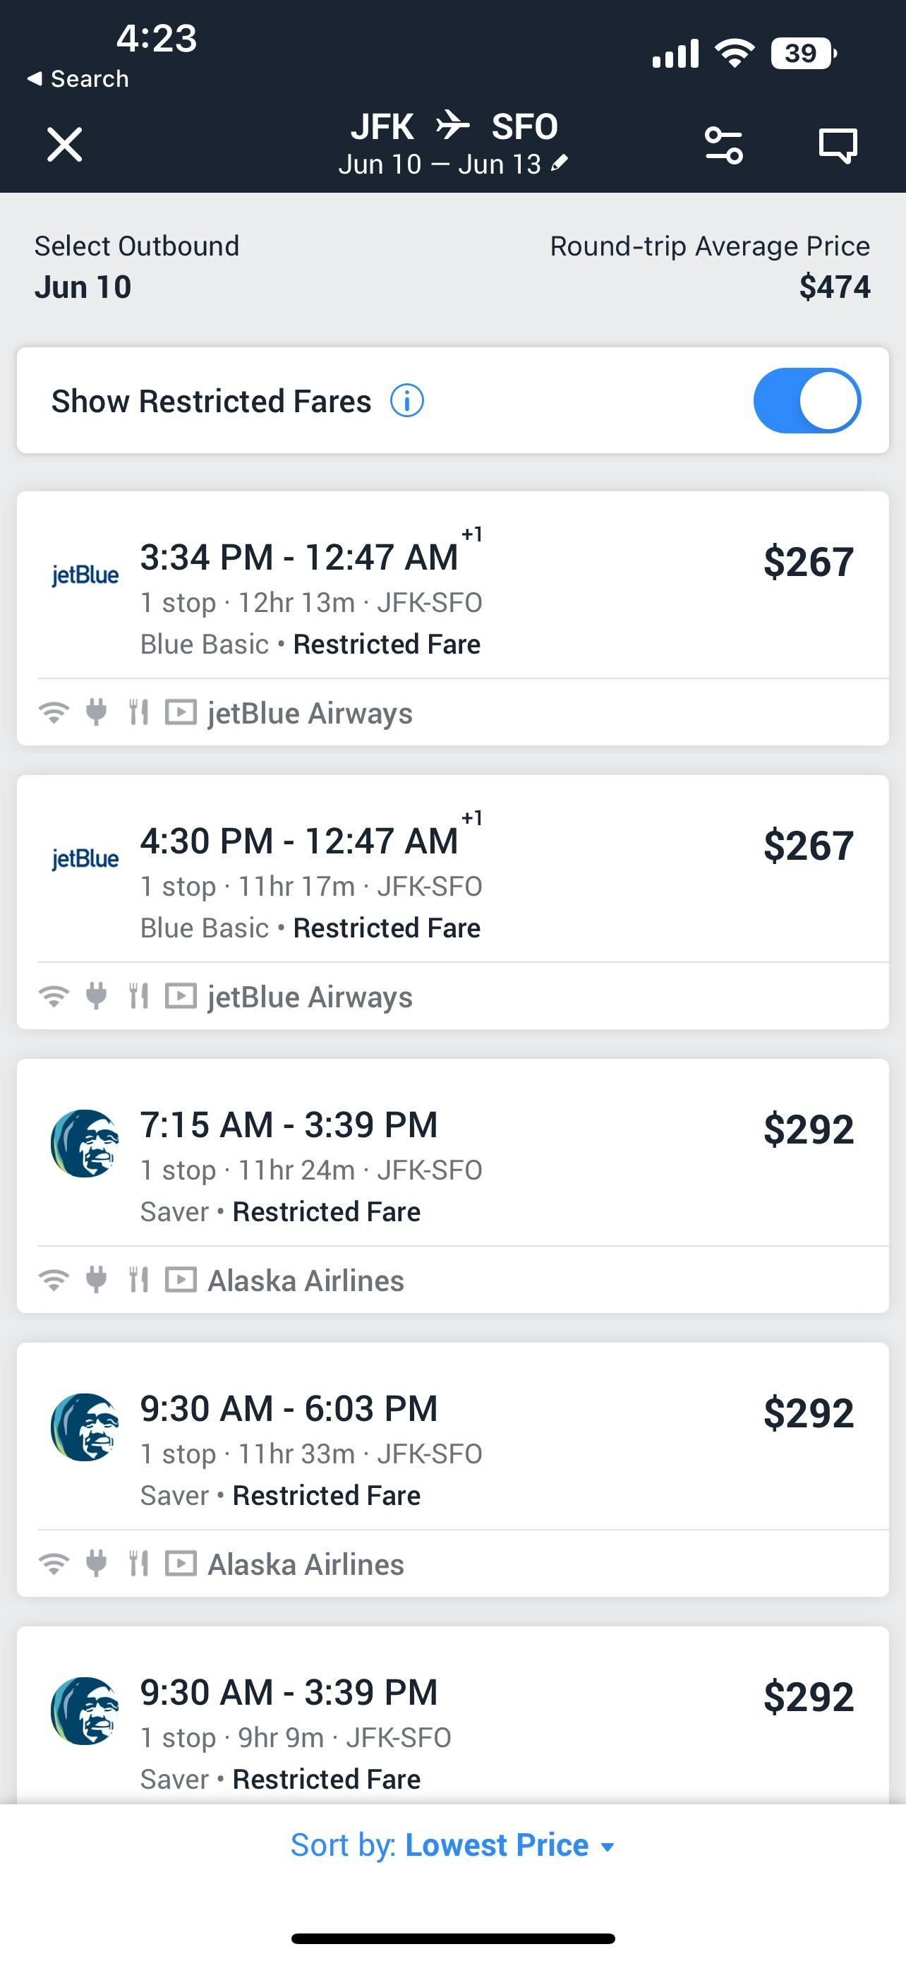Open the filter options icon

(723, 145)
